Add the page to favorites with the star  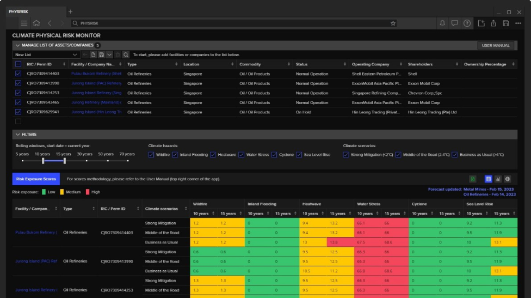(393, 23)
